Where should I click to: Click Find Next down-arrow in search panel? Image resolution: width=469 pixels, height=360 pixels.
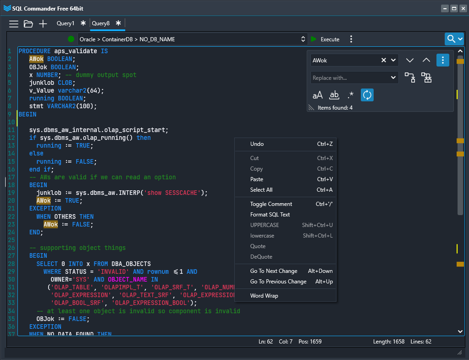pos(410,60)
